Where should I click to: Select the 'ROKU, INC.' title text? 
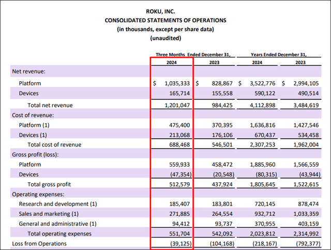pyautogui.click(x=160, y=11)
